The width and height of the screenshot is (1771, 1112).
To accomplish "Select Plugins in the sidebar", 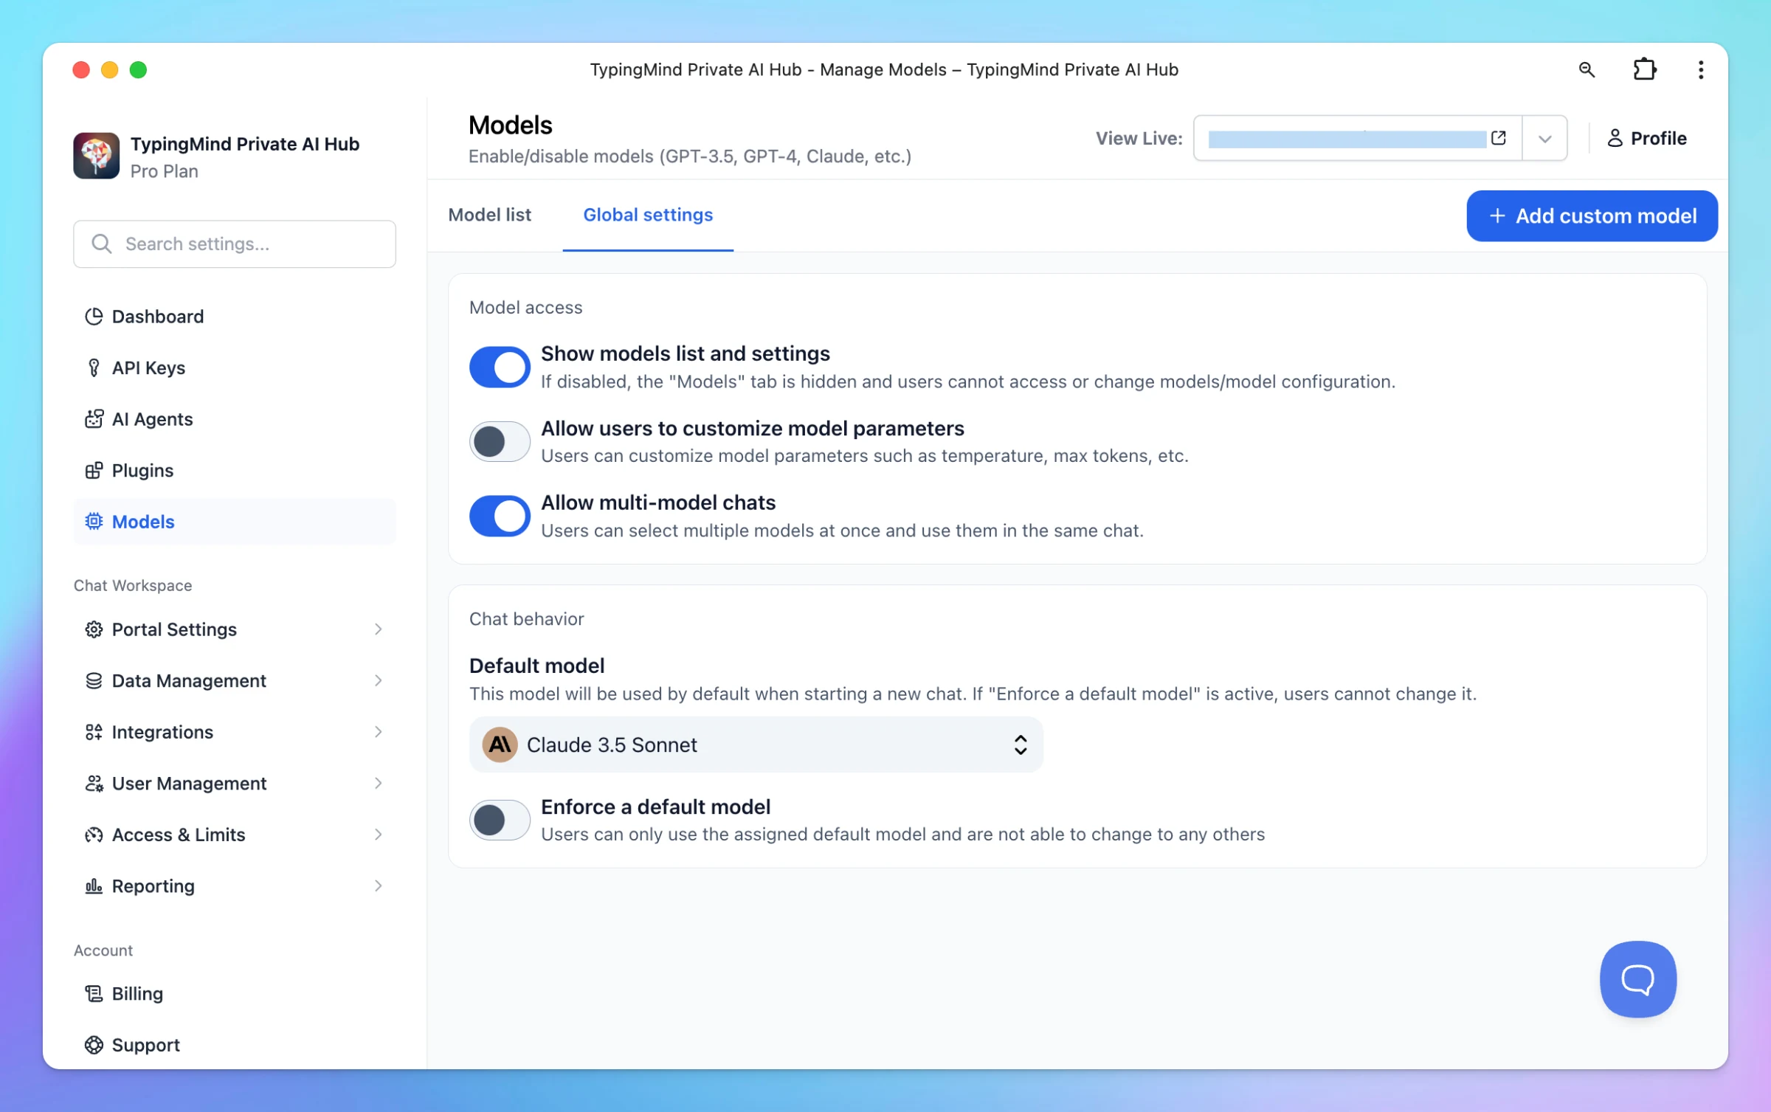I will click(234, 470).
